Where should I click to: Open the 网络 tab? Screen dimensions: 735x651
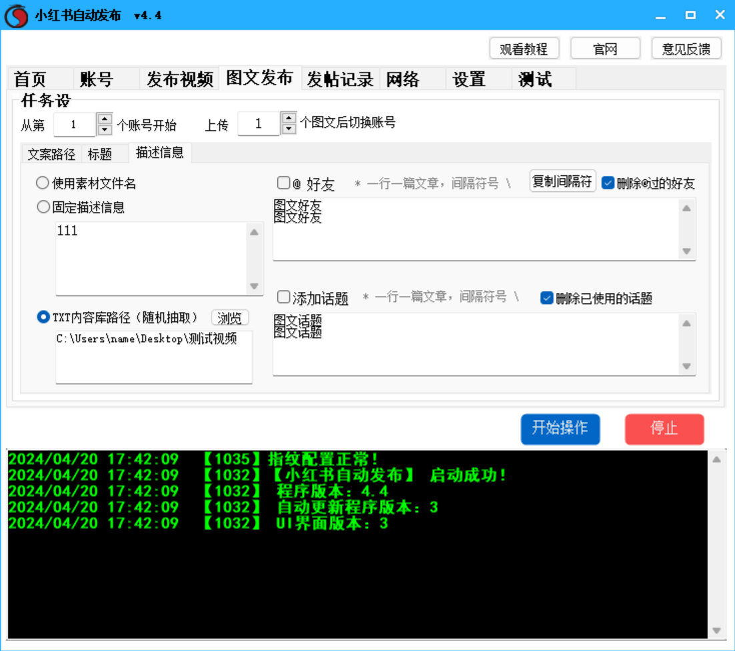click(412, 79)
